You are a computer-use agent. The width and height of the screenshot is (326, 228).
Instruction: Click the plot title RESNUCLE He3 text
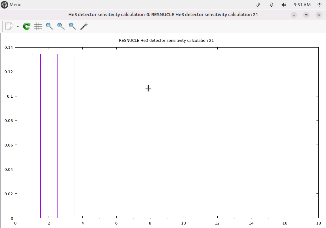166,41
